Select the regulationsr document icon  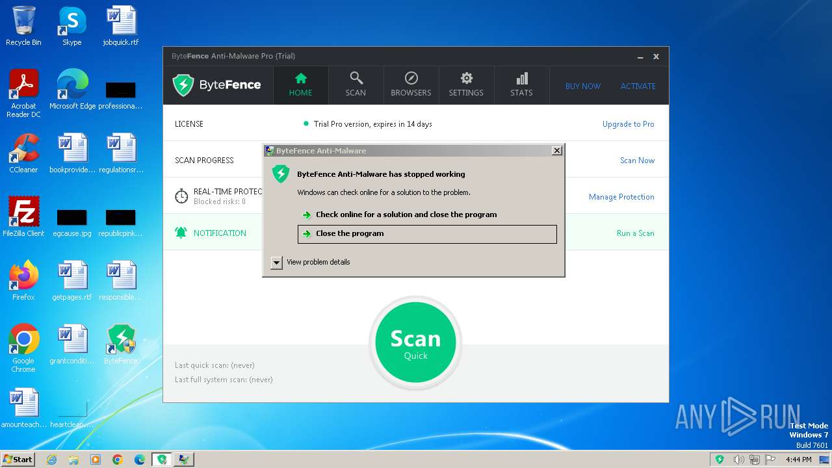(121, 153)
